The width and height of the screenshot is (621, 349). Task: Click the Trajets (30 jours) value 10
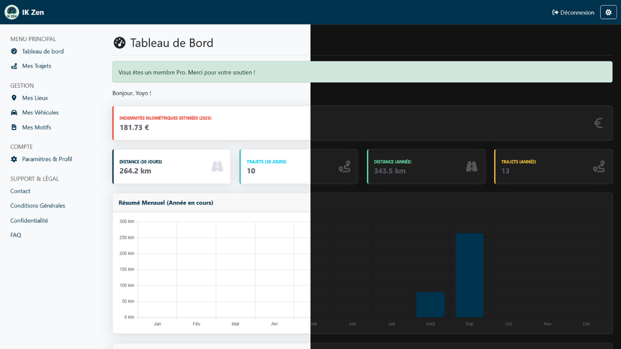(x=251, y=171)
